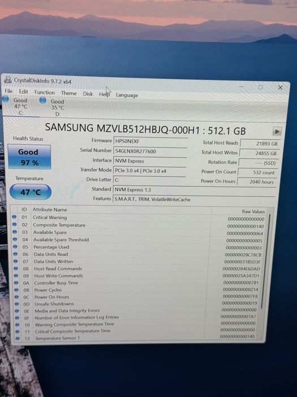This screenshot has height=397, width=297.
Task: Click status dot for Composite Temperature row
Action: click(14, 225)
